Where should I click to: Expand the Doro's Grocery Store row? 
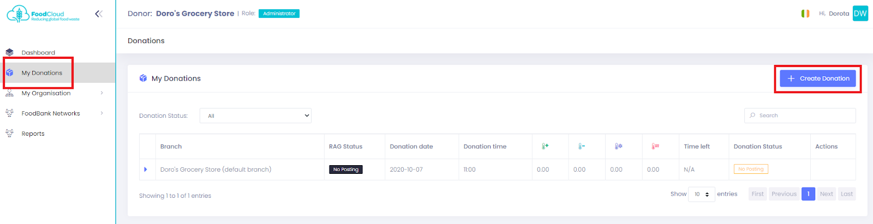click(x=146, y=169)
